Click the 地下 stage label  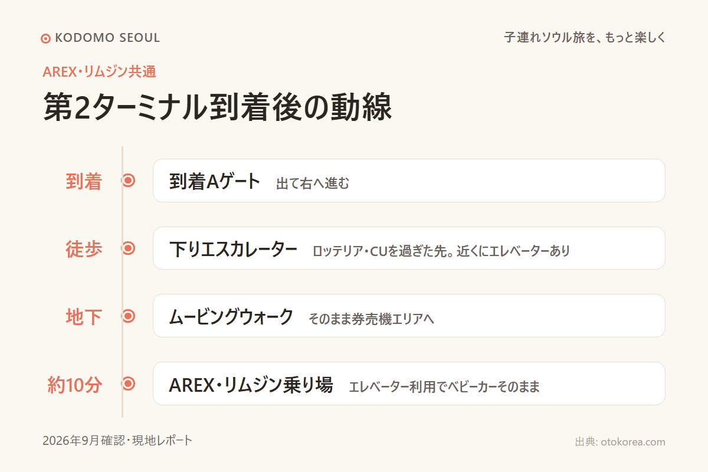click(84, 317)
